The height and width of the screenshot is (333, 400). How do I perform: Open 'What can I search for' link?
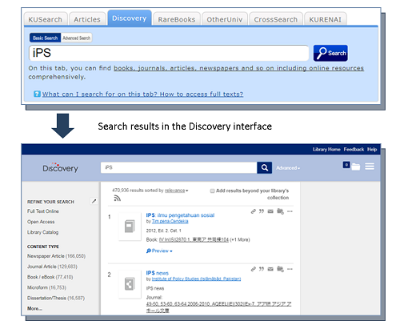click(x=142, y=94)
